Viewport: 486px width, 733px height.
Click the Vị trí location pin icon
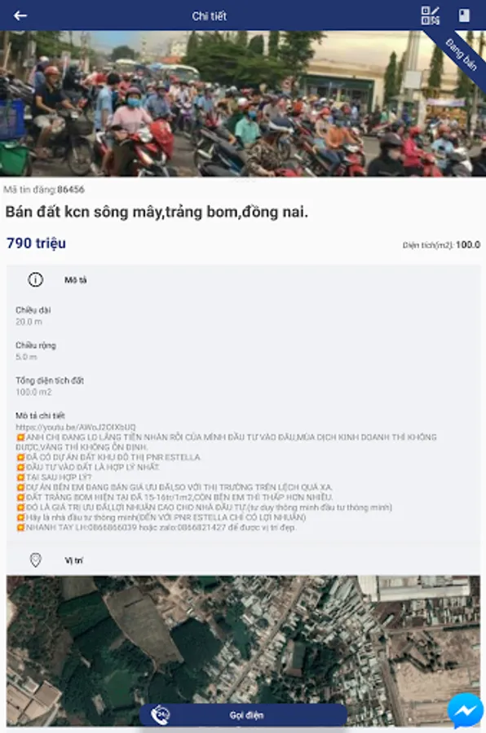coord(36,560)
